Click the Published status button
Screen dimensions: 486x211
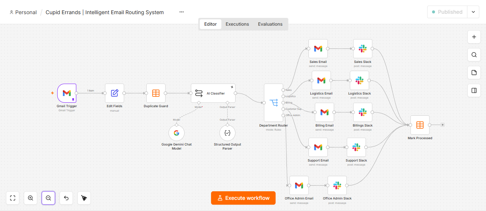point(447,12)
